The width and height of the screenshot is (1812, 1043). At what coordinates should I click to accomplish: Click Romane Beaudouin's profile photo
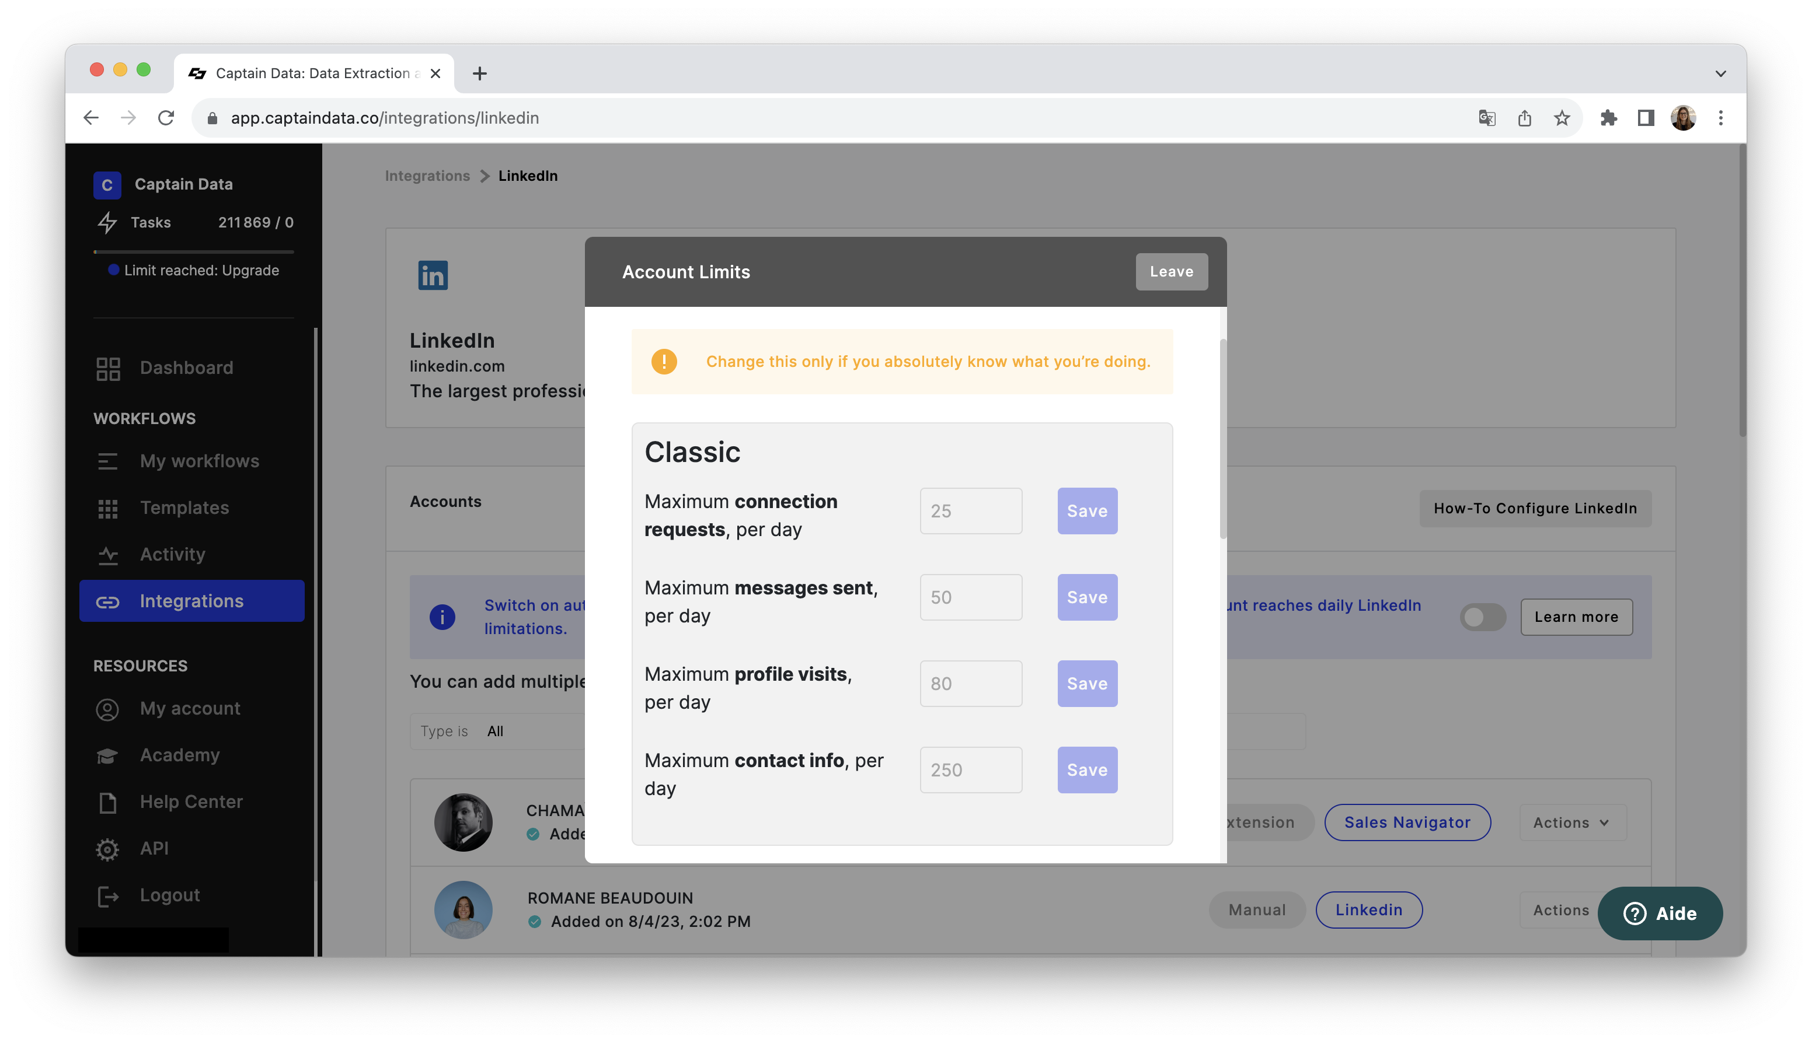pos(463,910)
